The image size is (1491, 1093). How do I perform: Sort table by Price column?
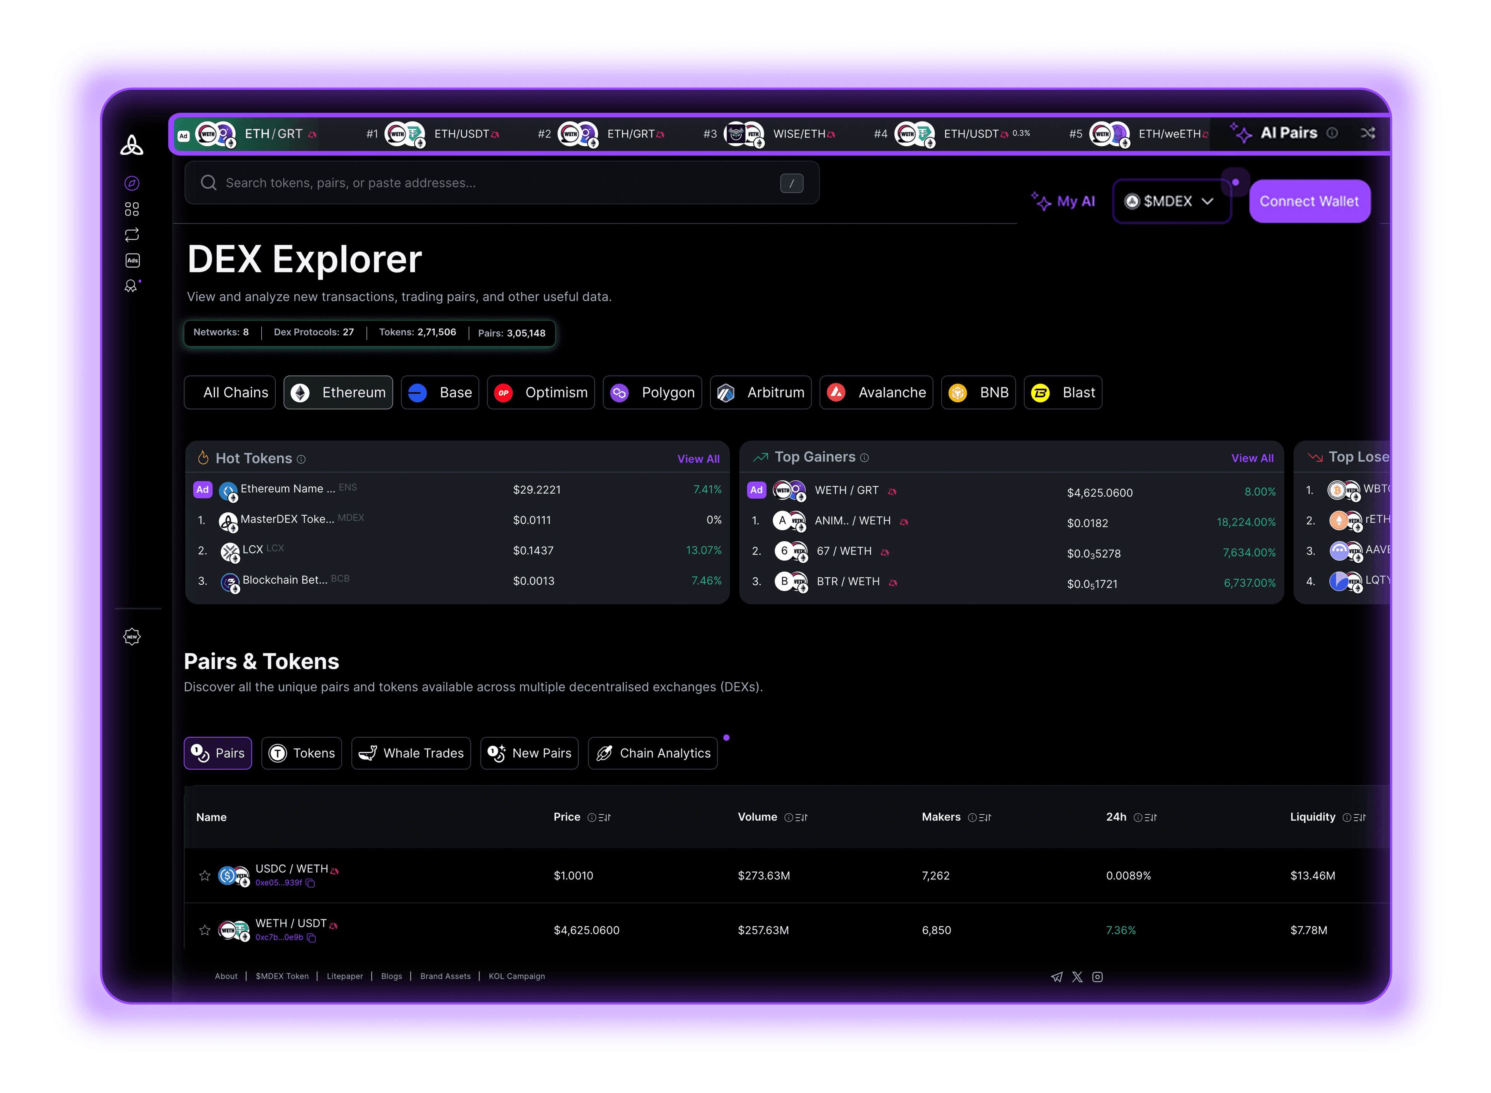pyautogui.click(x=604, y=818)
